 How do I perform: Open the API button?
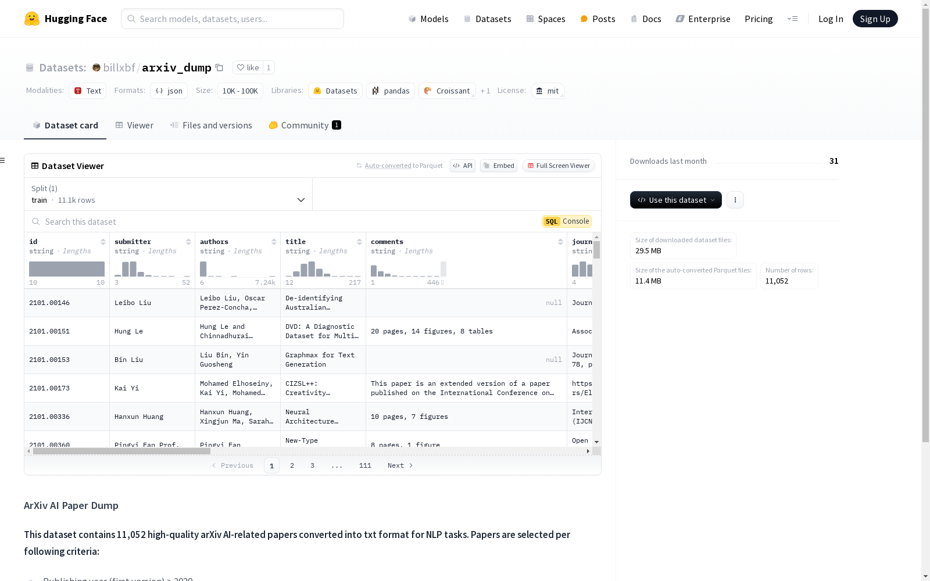coord(463,166)
